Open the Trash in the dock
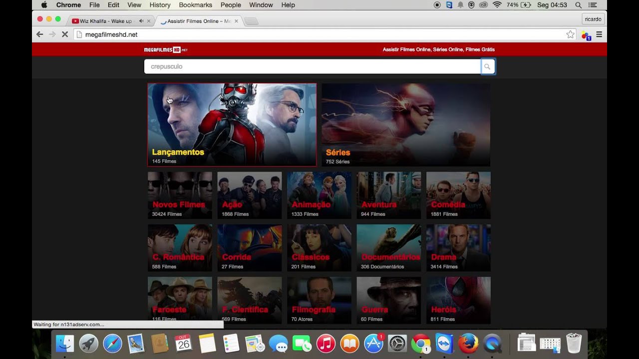Viewport: 639px width, 359px height. (x=574, y=344)
